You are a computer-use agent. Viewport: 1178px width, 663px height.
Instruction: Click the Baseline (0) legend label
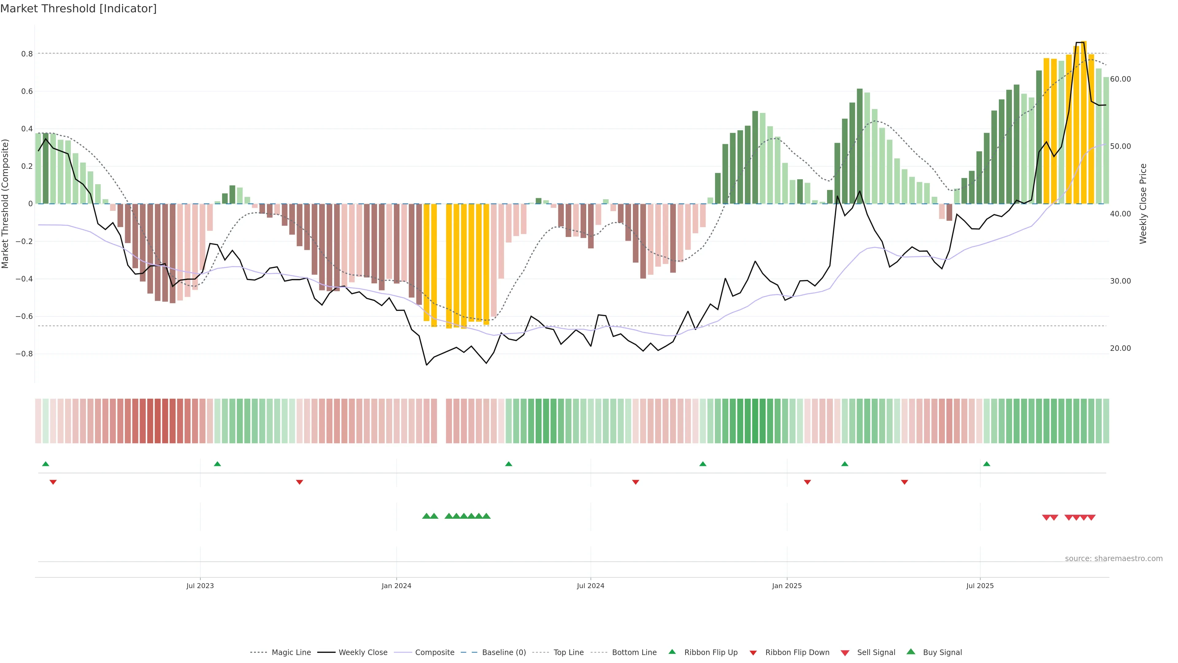[x=504, y=652]
